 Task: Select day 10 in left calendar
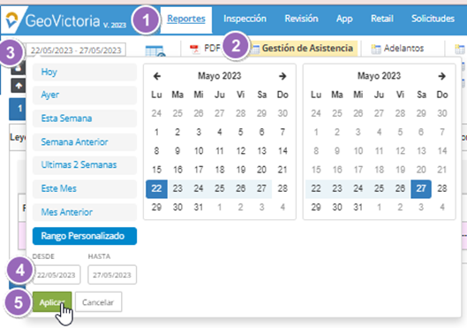point(199,151)
